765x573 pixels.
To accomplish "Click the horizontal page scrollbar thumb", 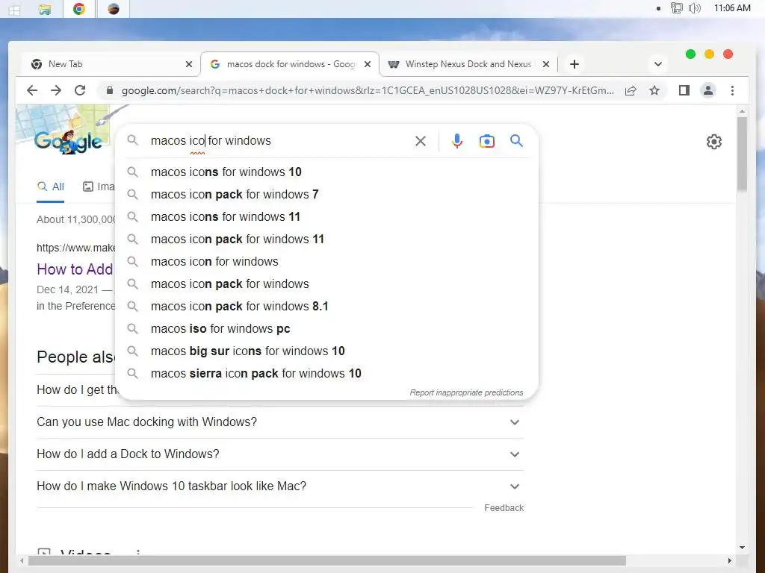I will pyautogui.click(x=327, y=561).
